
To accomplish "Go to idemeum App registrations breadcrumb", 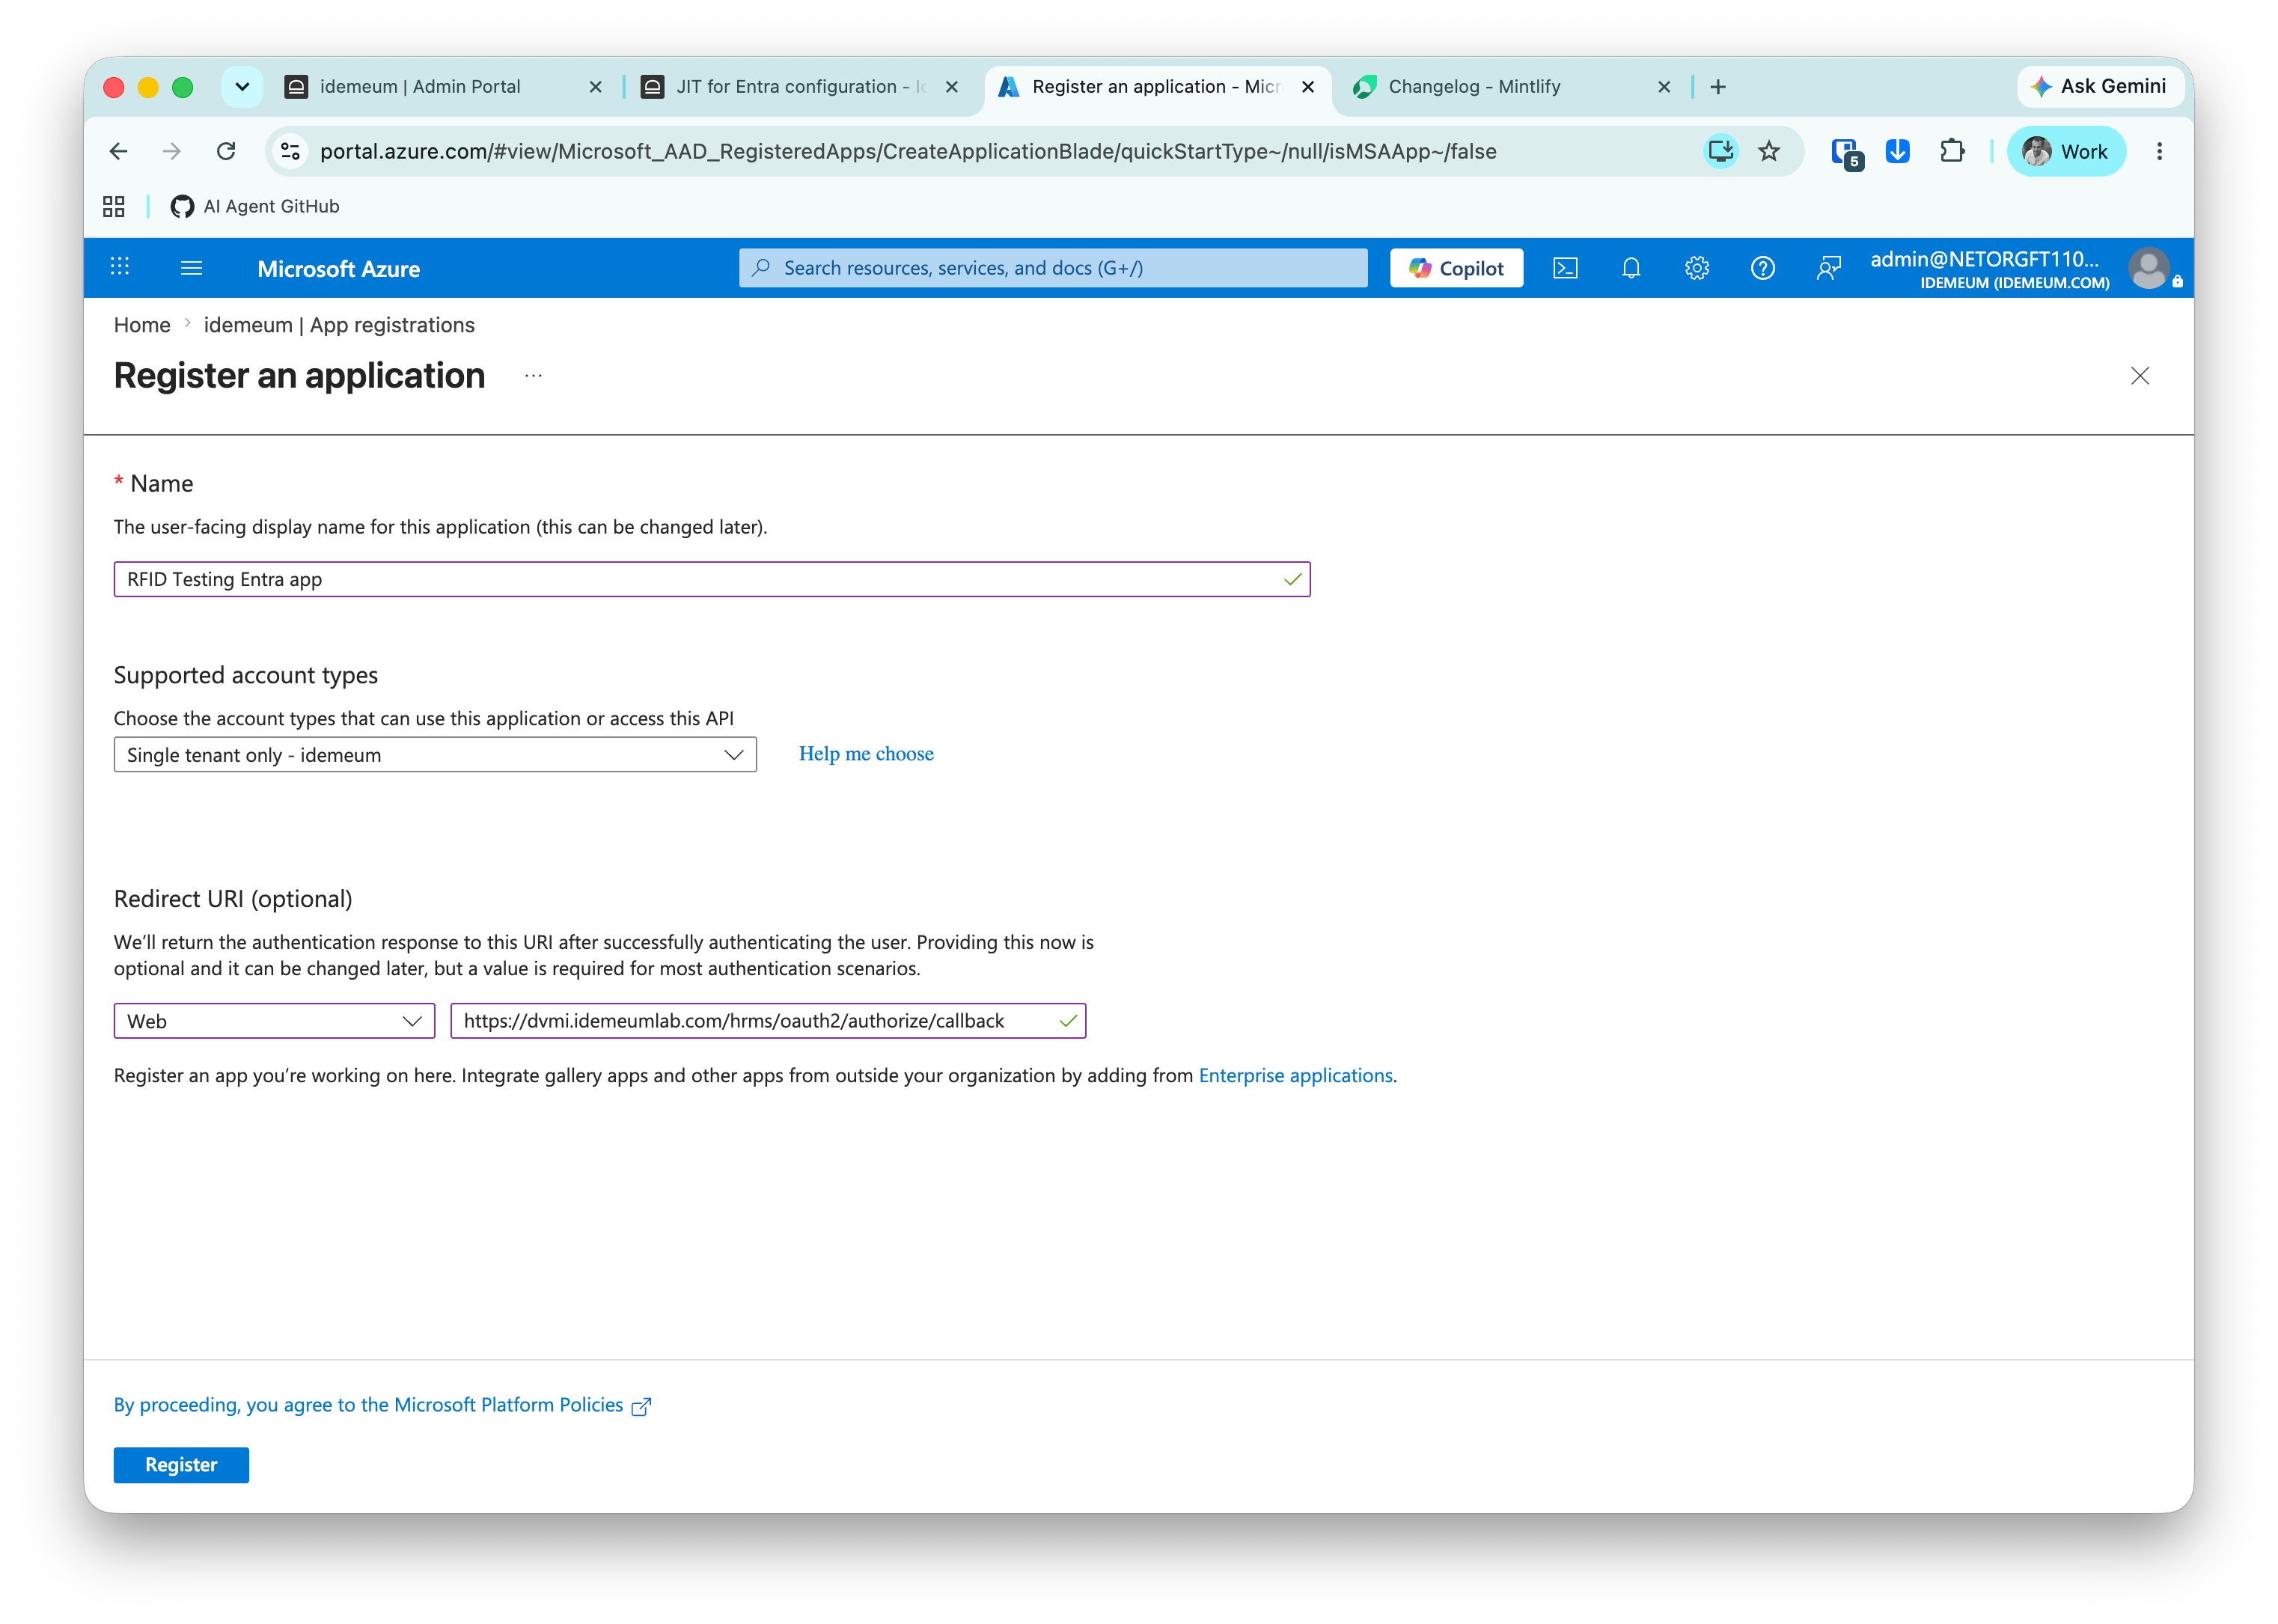I will [x=339, y=325].
